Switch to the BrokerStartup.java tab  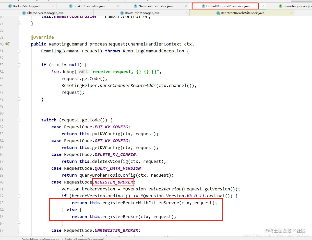[26, 6]
